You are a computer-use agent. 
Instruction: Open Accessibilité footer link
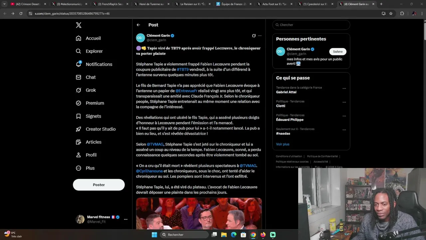[x=320, y=162]
